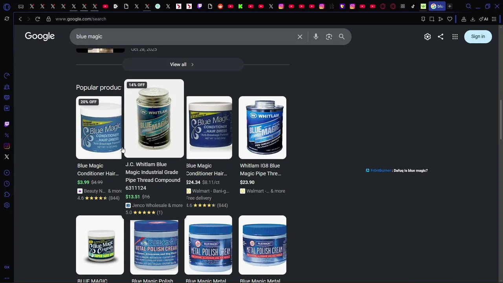Open GX Control speedometer in sidebar
The width and height of the screenshot is (503, 283).
click(x=7, y=75)
